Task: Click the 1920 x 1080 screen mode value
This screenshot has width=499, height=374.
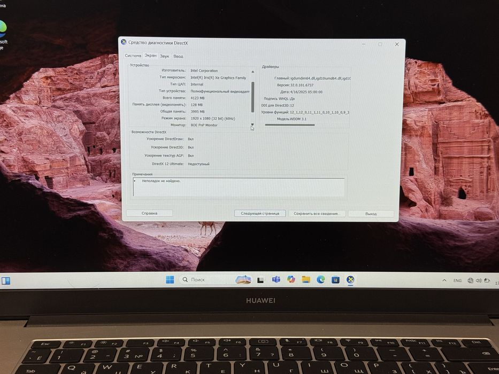Action: point(212,118)
